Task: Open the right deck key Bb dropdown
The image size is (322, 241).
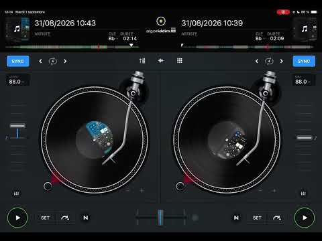Action: (260, 39)
